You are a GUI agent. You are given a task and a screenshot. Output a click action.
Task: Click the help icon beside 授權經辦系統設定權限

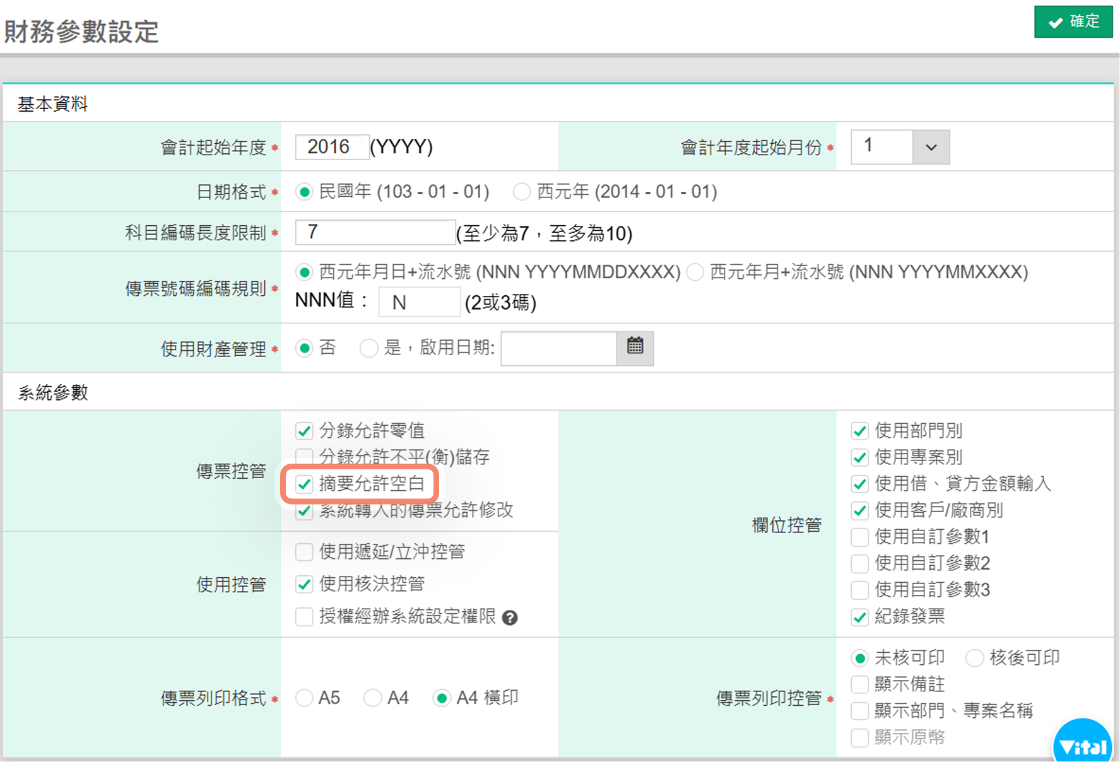tap(510, 618)
